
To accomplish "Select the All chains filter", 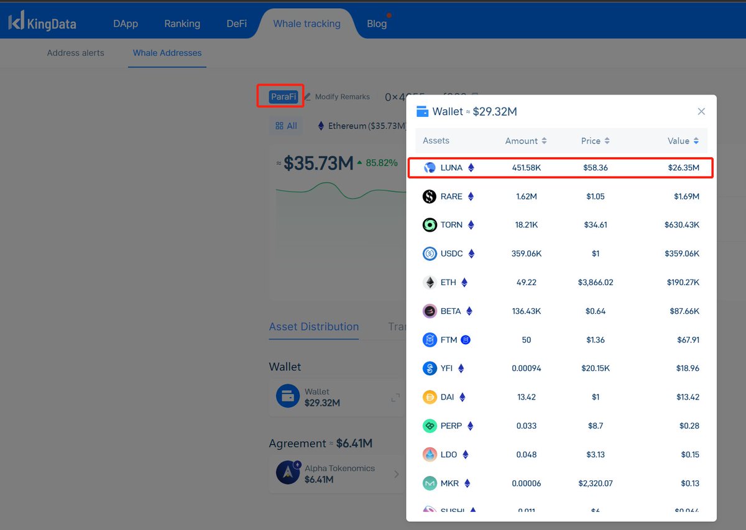I will click(x=286, y=126).
